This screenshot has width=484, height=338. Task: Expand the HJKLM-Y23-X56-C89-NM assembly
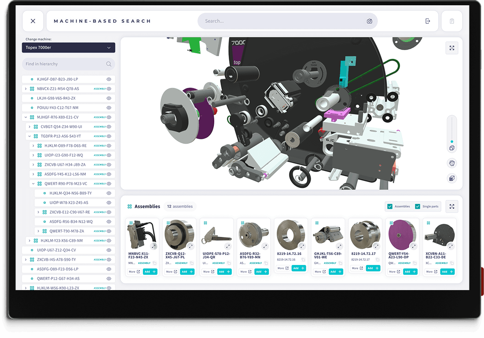(29, 240)
